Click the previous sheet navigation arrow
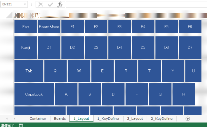 click(x=7, y=119)
